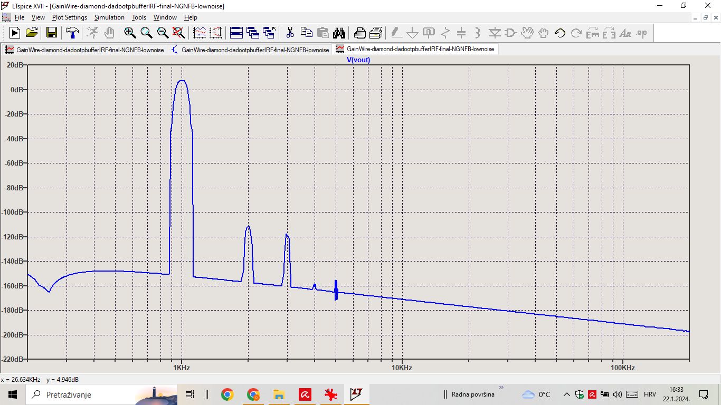This screenshot has width=721, height=405.
Task: Open Control Panel hammer icon
Action: [x=72, y=33]
